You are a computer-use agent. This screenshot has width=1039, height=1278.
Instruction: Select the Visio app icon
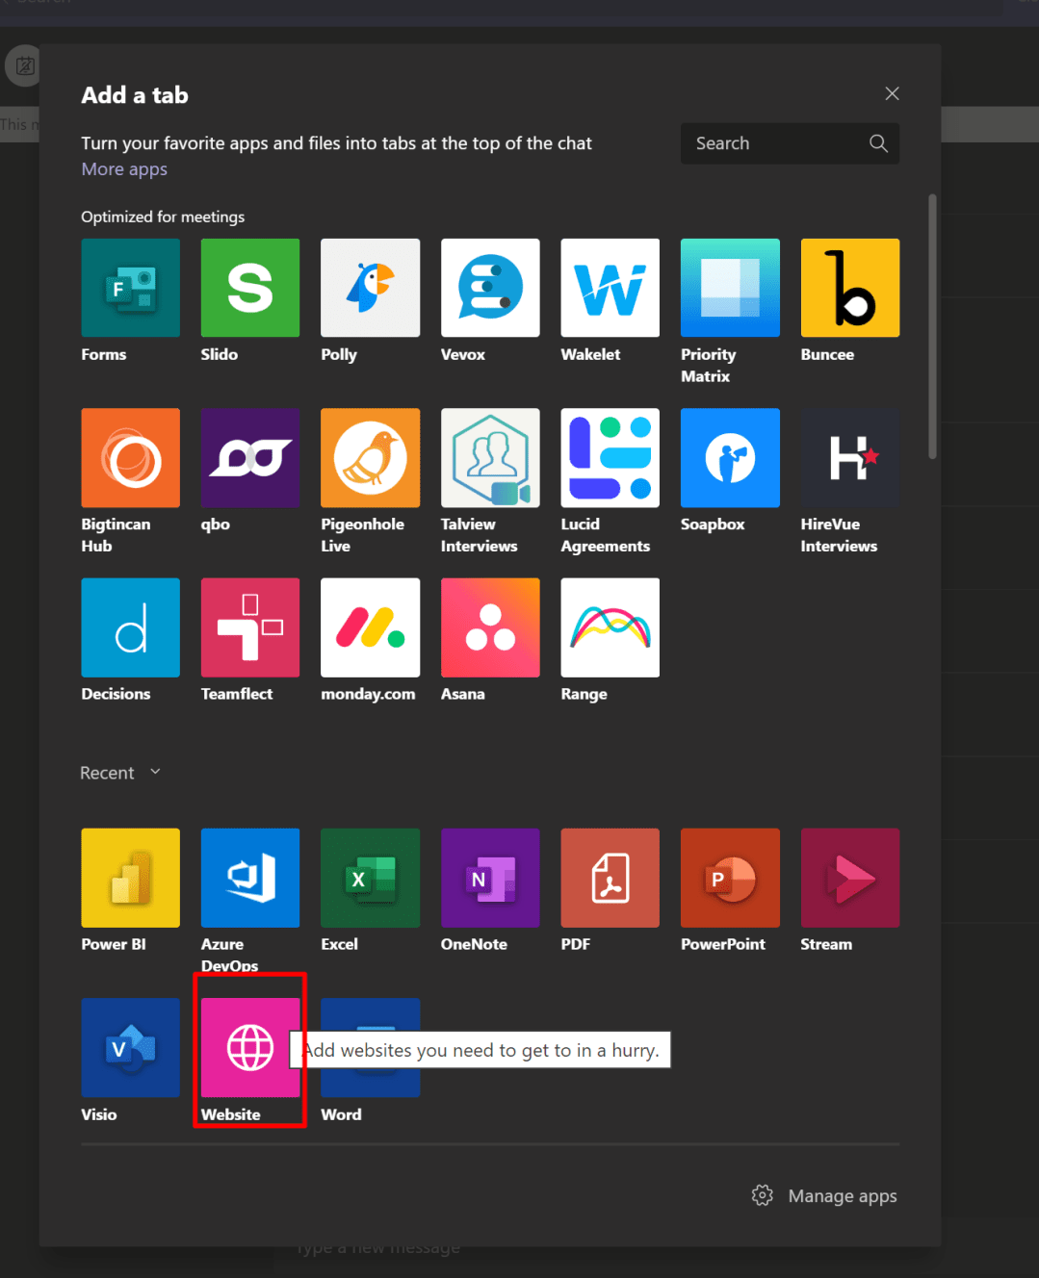(x=130, y=1048)
